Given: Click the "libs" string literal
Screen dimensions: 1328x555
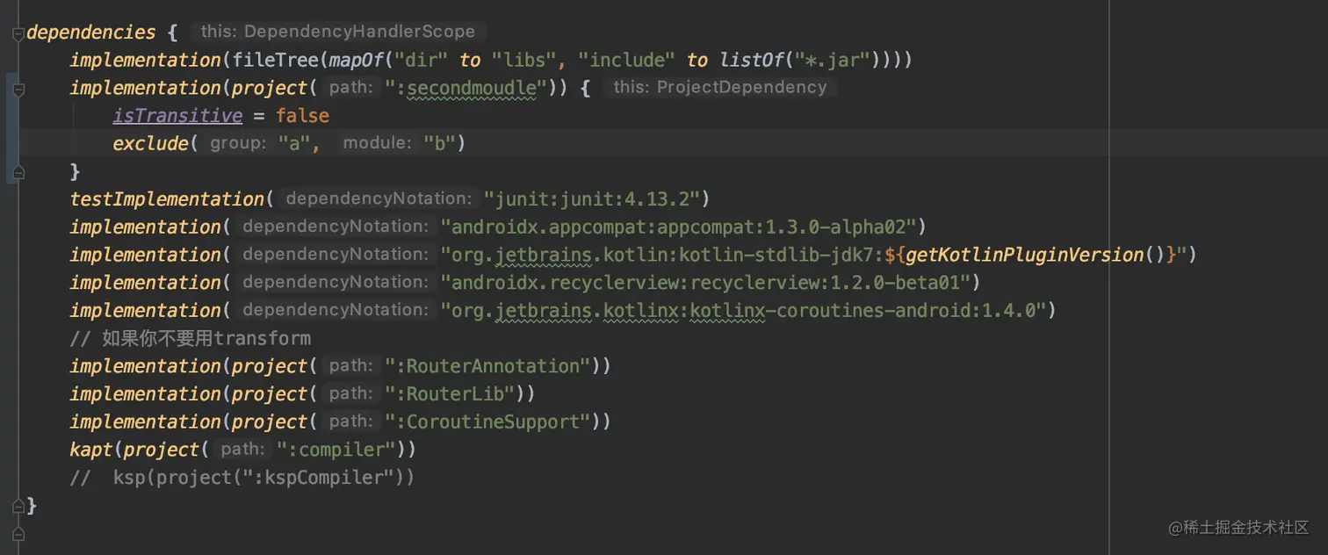Looking at the screenshot, I should (524, 60).
